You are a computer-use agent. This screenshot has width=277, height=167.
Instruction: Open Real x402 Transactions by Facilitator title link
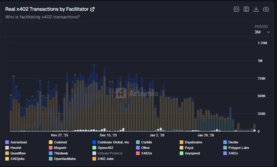47,9
